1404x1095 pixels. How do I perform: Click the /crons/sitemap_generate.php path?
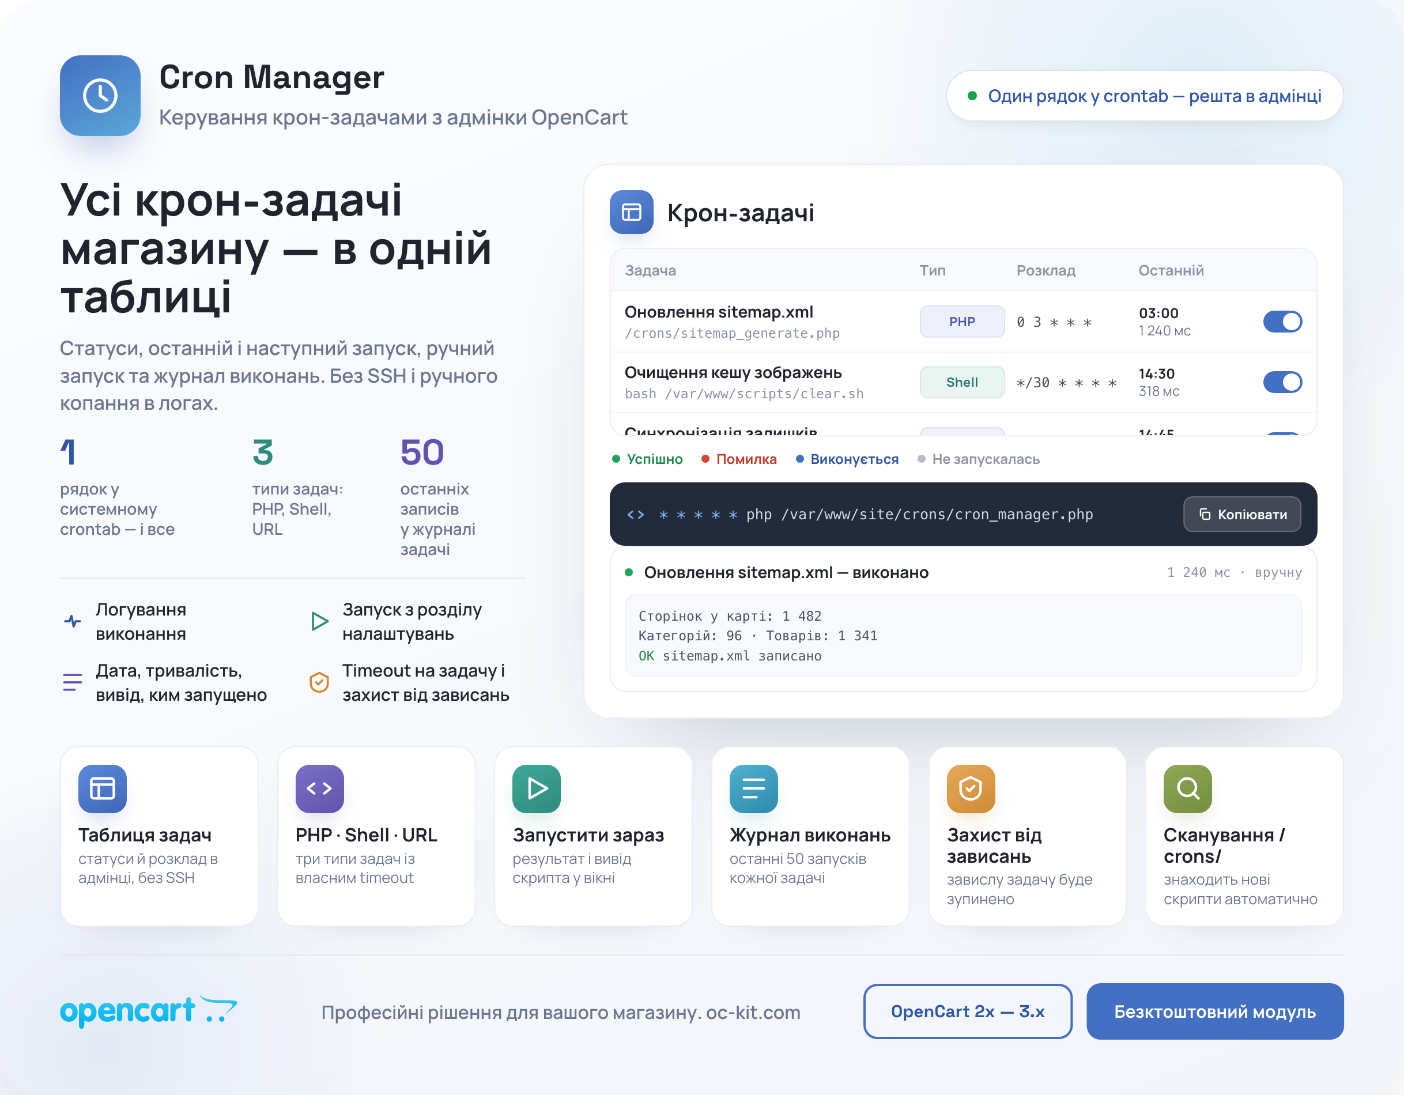(x=732, y=333)
